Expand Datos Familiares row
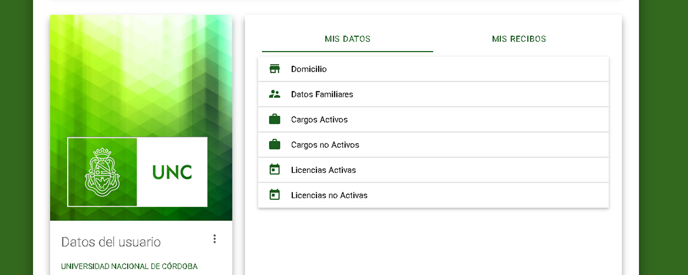The image size is (688, 275). [433, 94]
